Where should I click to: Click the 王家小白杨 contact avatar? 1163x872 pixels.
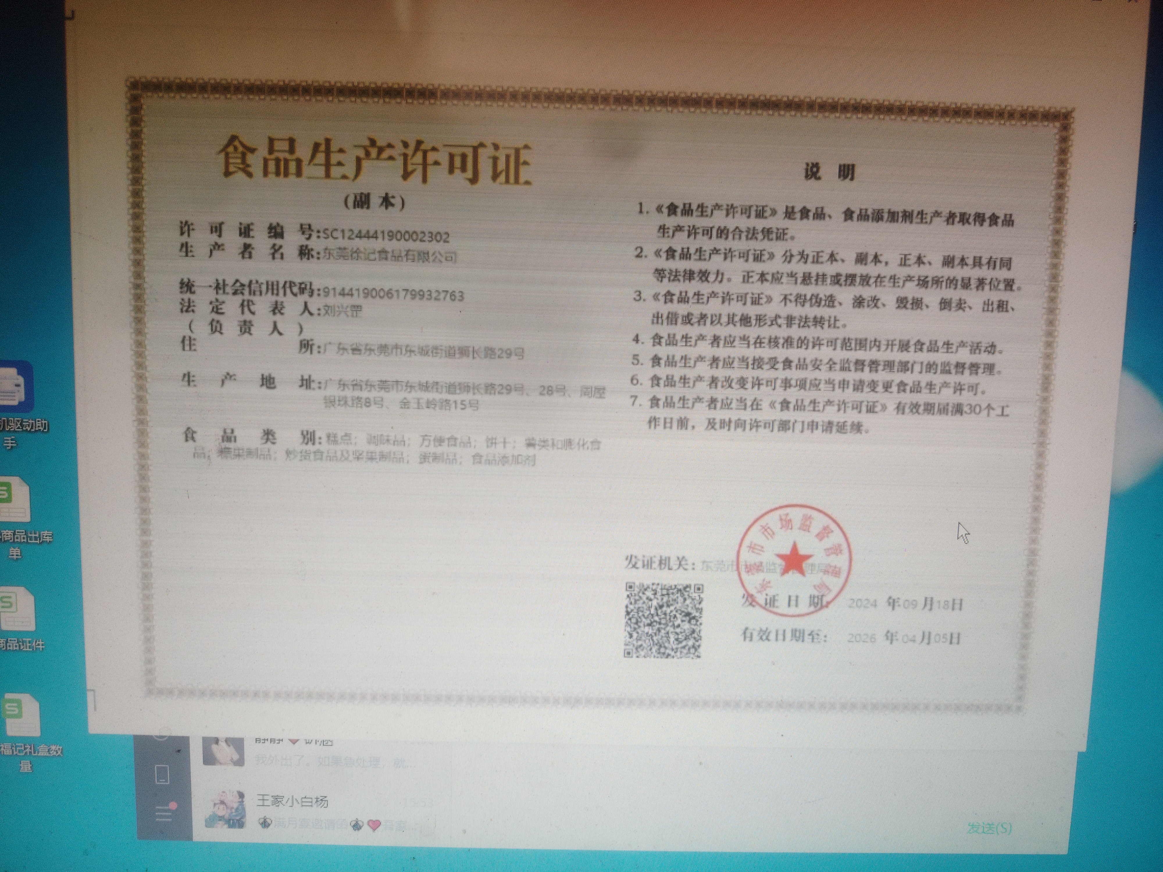pyautogui.click(x=225, y=809)
